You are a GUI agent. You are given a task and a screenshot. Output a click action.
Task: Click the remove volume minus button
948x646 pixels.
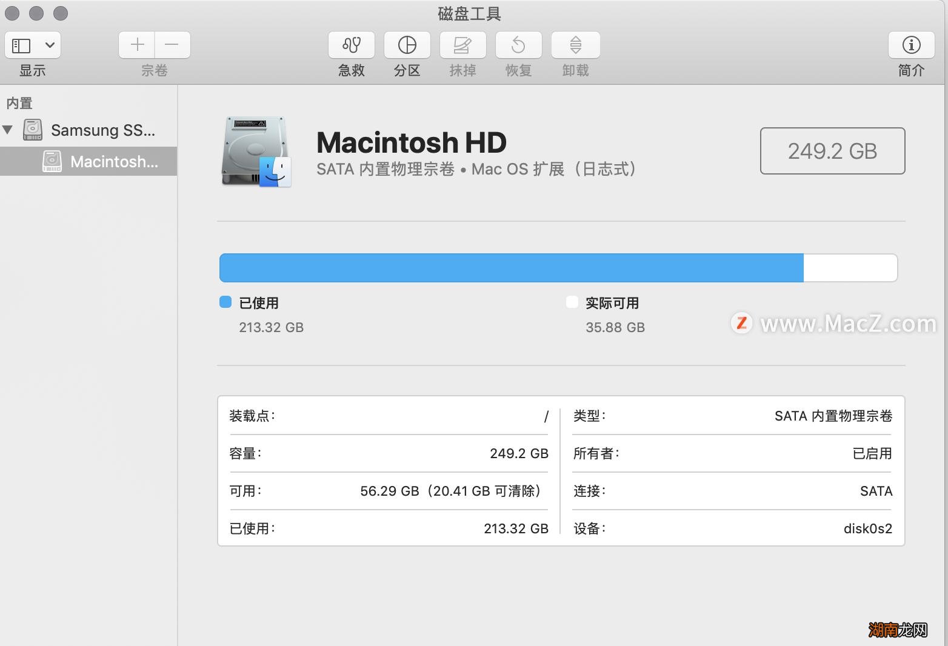(x=172, y=45)
